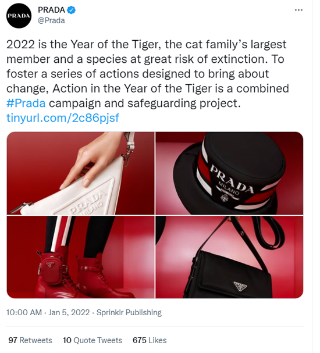The height and width of the screenshot is (353, 320).
Task: Open the Sprinklr Publishing source link
Action: (x=129, y=312)
